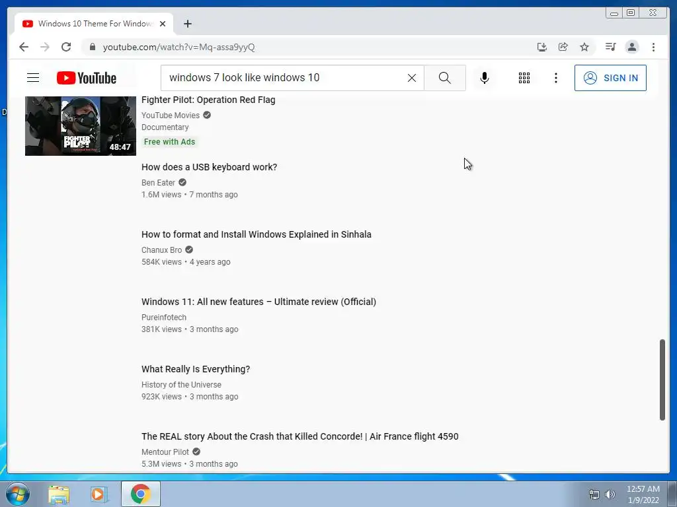677x507 pixels.
Task: Open Fighter Pilot: Operation Red Flag title
Action: point(208,100)
